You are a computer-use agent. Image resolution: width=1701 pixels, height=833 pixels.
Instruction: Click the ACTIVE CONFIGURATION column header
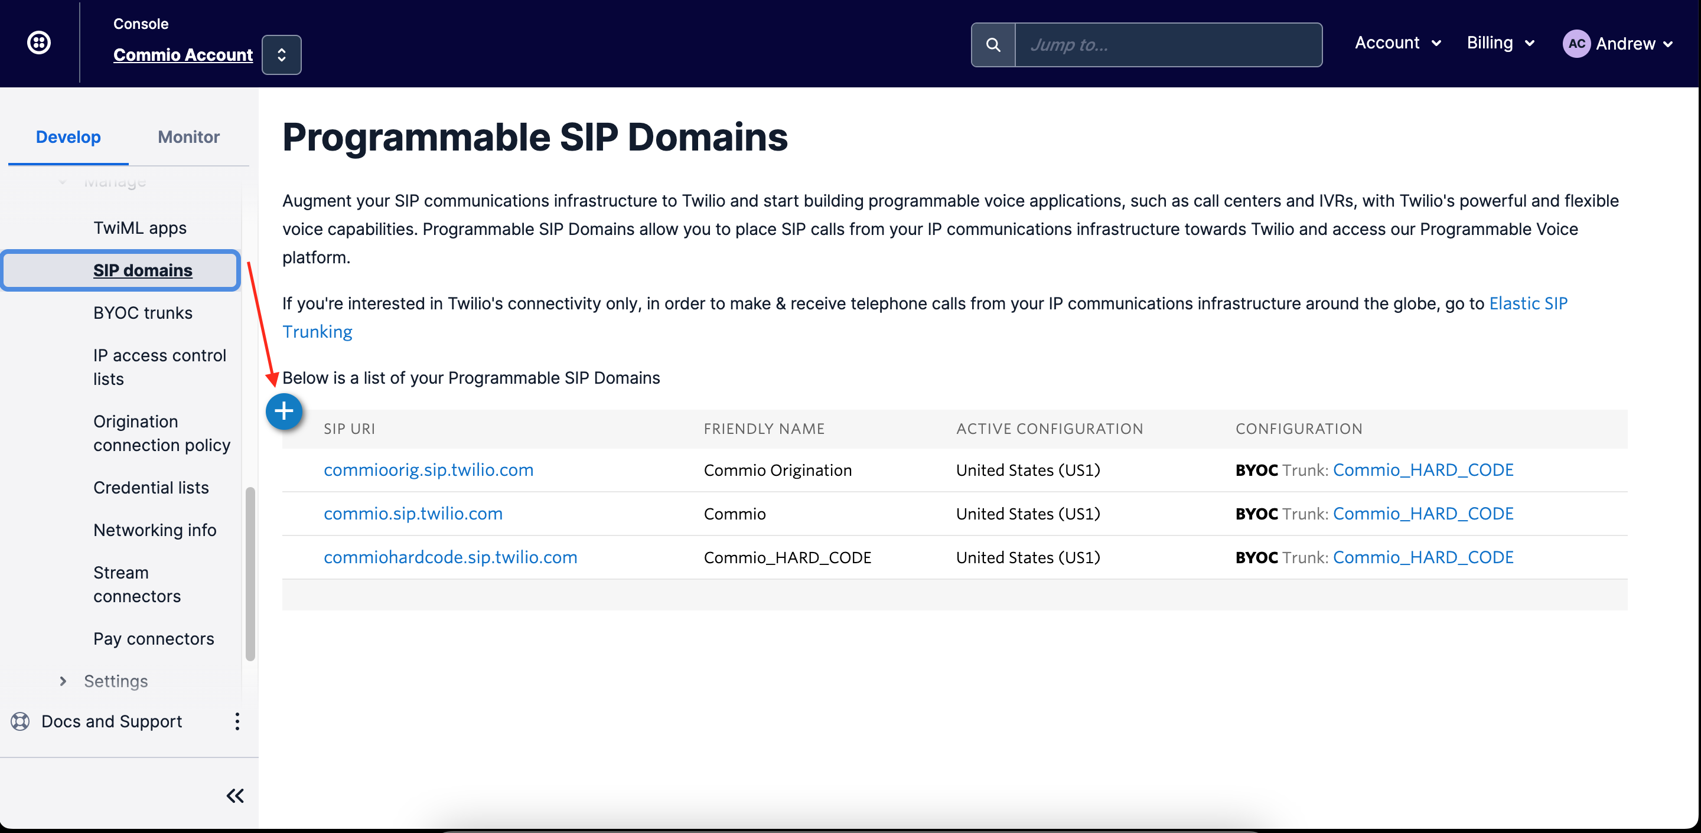point(1050,429)
